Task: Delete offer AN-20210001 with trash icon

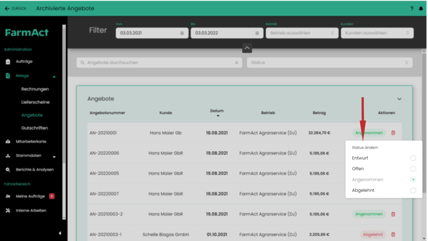Action: click(393, 133)
